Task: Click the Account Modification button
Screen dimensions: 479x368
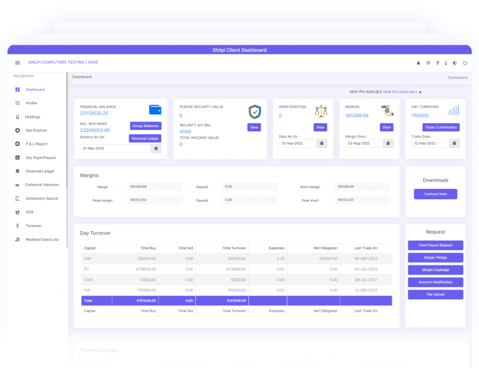Action: click(x=435, y=282)
